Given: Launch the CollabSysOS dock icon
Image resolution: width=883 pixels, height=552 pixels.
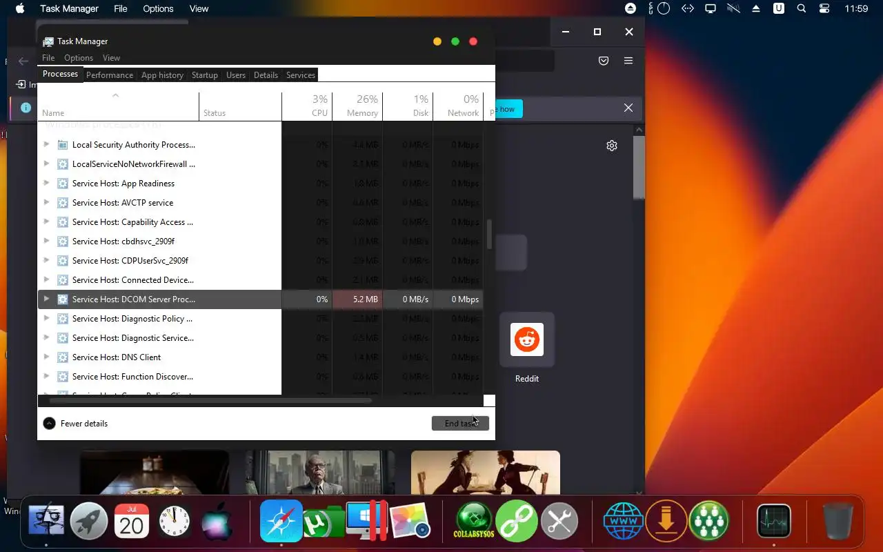Looking at the screenshot, I should [x=474, y=521].
